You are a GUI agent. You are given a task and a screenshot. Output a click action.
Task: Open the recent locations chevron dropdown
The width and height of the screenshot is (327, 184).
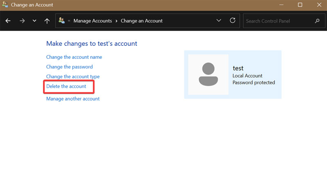[x=34, y=21]
